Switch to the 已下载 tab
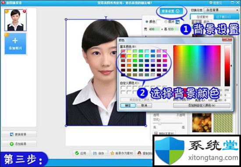The image size is (241, 167). (223, 17)
